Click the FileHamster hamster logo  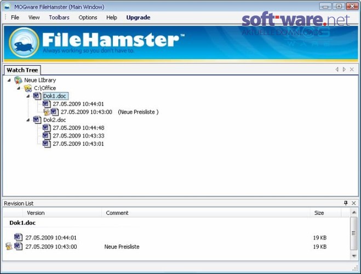tap(24, 43)
